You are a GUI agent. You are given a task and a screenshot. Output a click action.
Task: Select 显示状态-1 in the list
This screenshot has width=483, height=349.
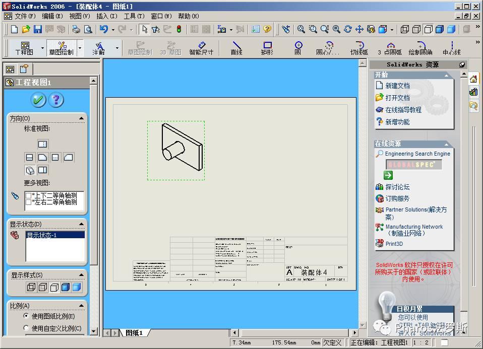(42, 235)
